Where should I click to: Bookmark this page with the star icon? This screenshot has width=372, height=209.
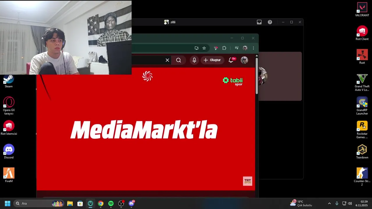tap(204, 48)
